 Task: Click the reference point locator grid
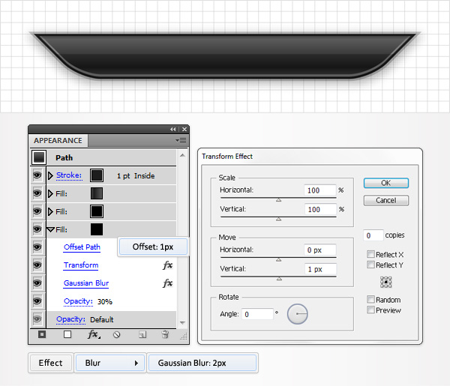point(386,282)
